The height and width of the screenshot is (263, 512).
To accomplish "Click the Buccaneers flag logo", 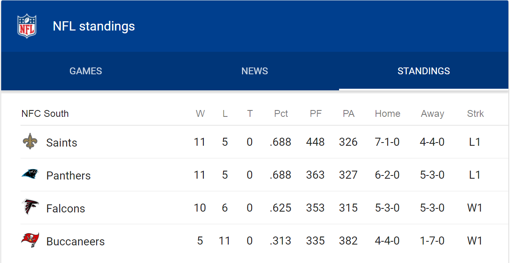I will point(30,240).
